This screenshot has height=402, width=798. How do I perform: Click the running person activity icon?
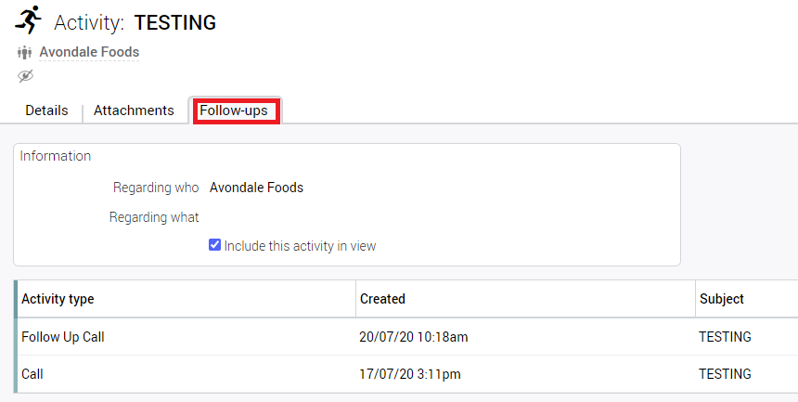pyautogui.click(x=29, y=19)
